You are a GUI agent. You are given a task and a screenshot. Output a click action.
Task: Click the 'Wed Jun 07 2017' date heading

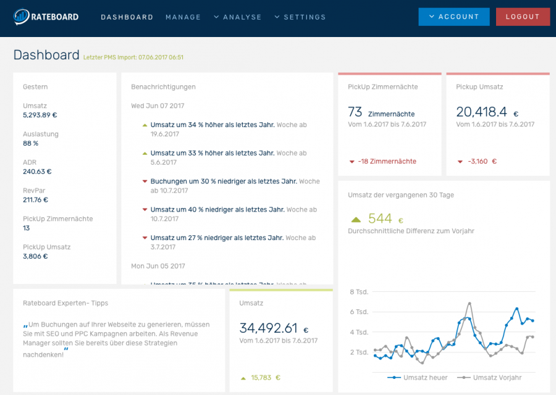tap(158, 106)
